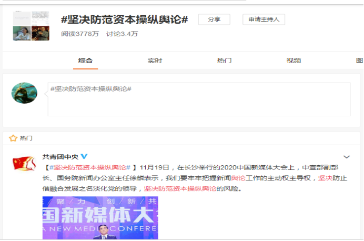The width and height of the screenshot is (364, 241).
Task: Open the 共青团中央 avatar
Action: click(x=24, y=163)
